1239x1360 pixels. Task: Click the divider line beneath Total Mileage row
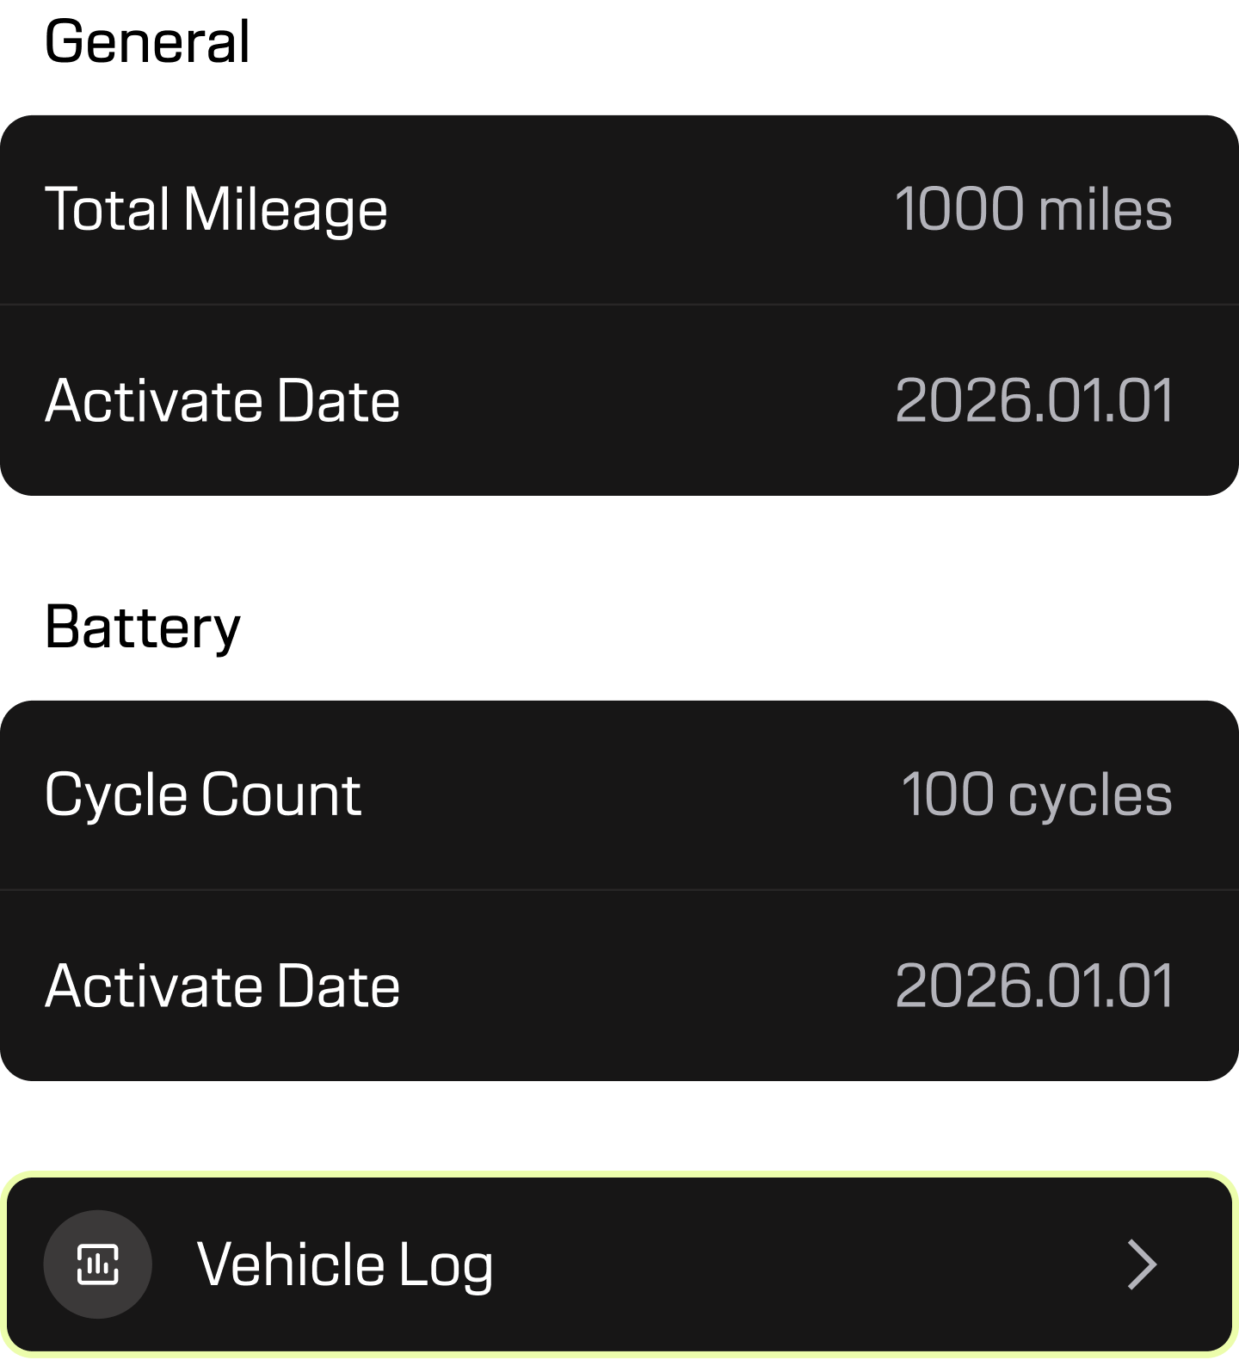click(619, 304)
